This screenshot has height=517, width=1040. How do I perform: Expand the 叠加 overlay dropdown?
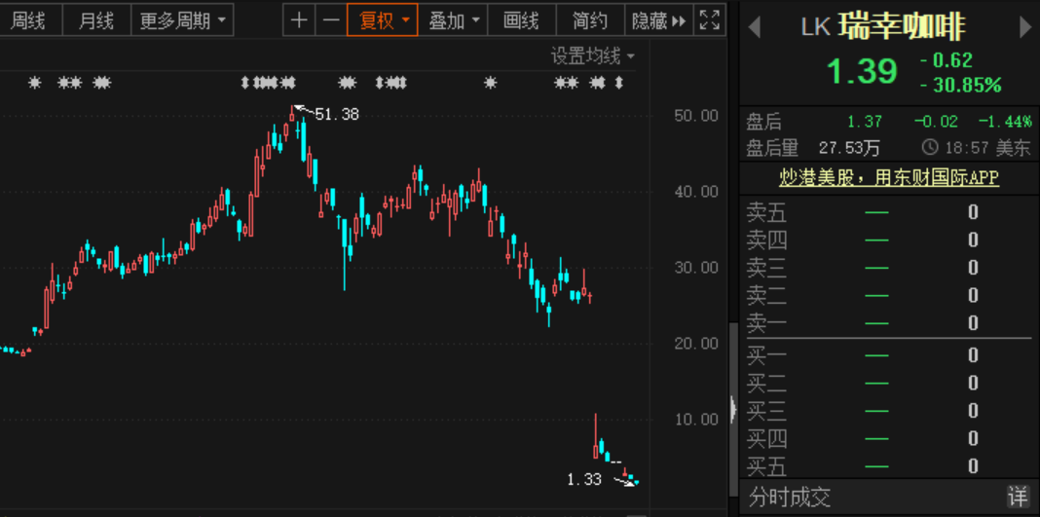[454, 20]
